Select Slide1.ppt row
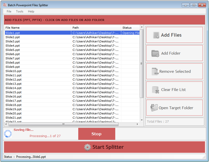209x162 pixels. 72,33
